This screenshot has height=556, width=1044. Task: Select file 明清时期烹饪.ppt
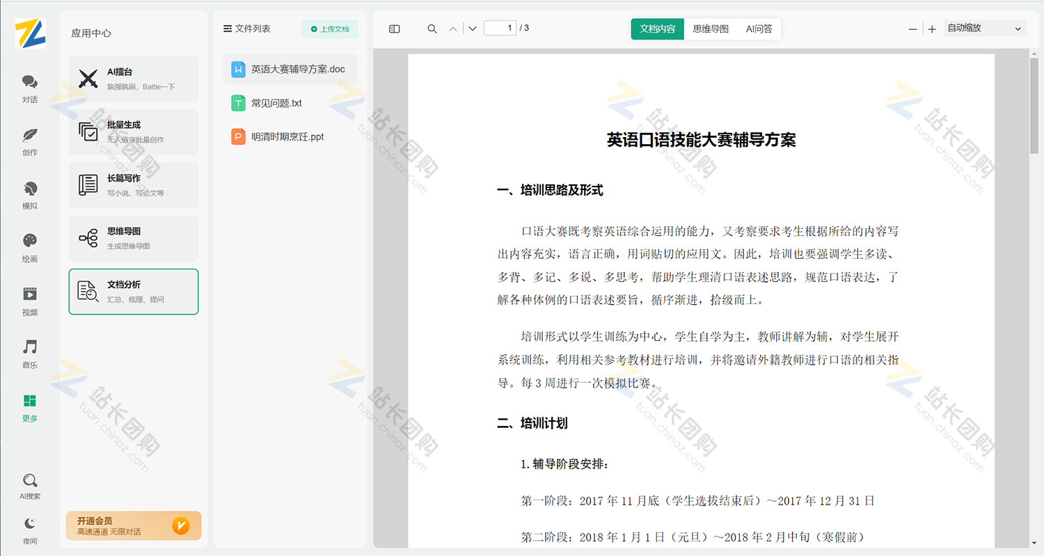tap(290, 137)
